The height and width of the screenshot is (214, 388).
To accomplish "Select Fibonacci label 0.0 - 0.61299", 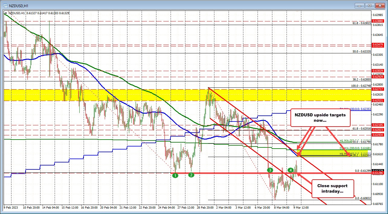I will [x=362, y=171].
